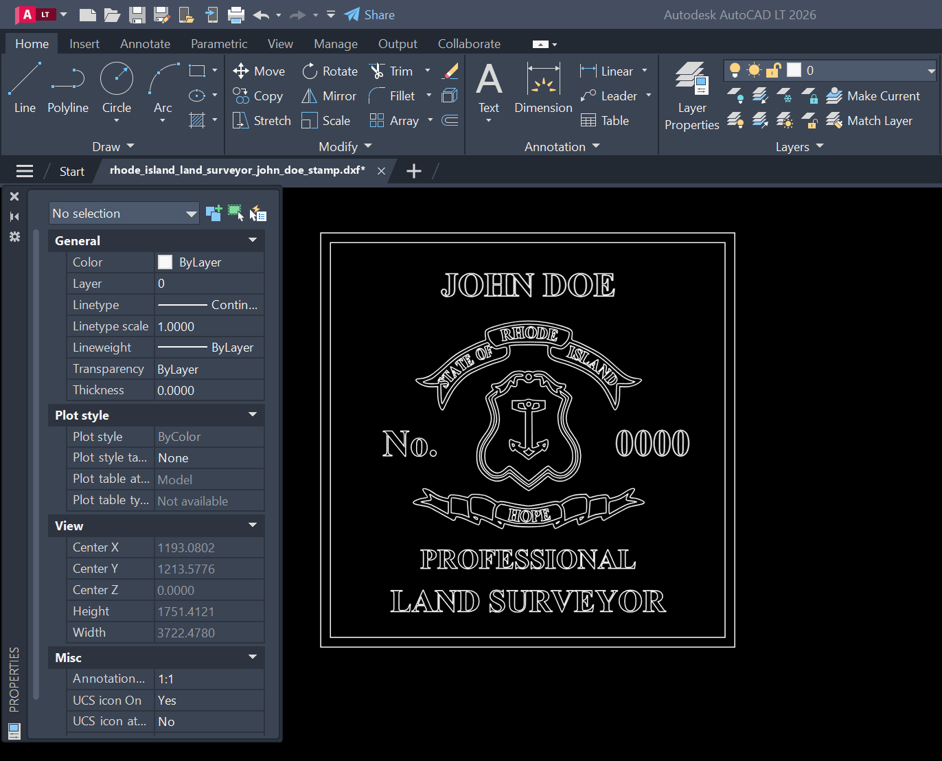The image size is (942, 761).
Task: Toggle layer 0 on/off lightbulb
Action: [x=735, y=70]
